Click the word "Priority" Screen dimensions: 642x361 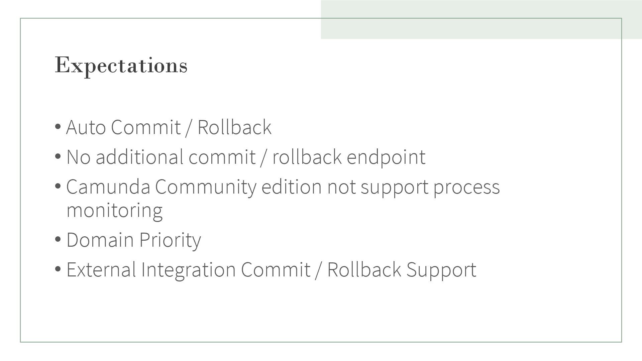[170, 240]
